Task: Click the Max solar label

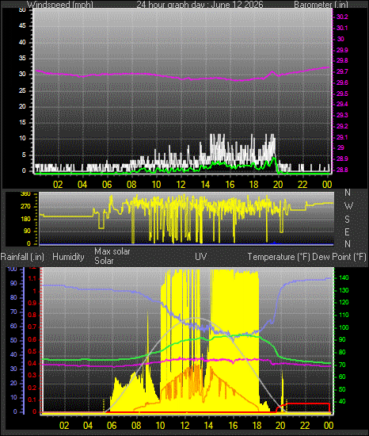Action: (112, 251)
